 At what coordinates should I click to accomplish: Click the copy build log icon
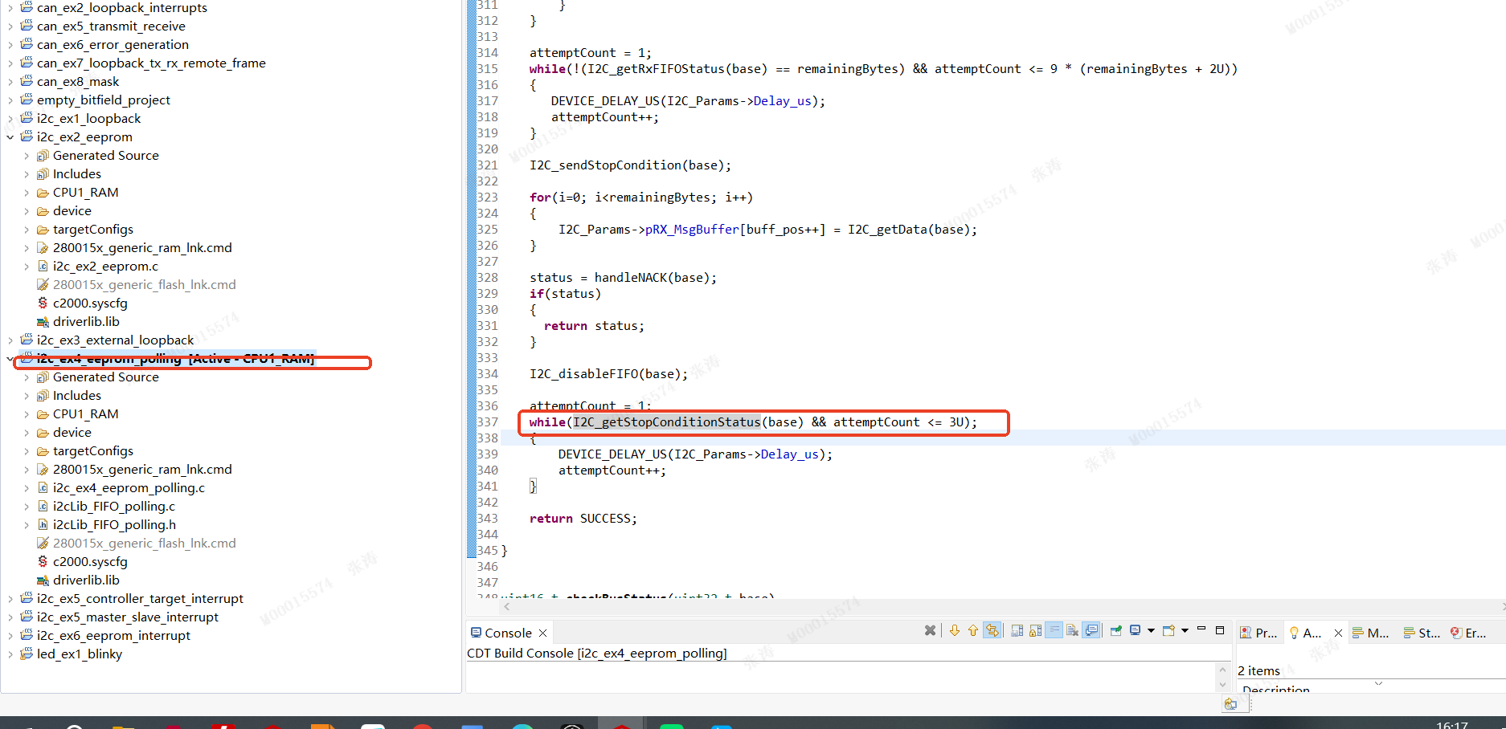coord(1017,630)
